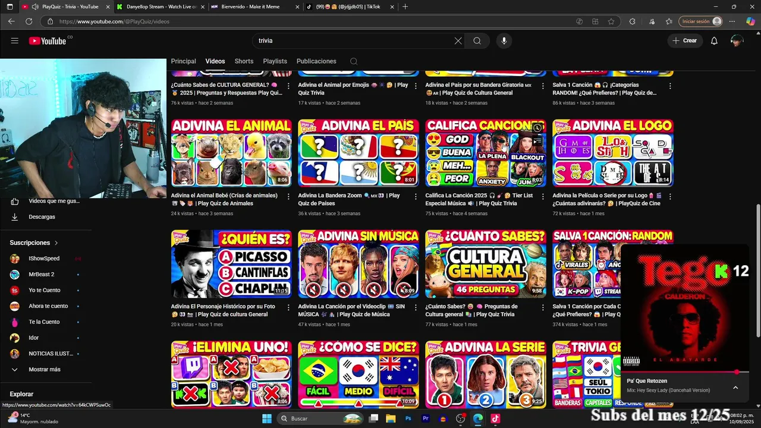Click the Windows taskbar Buscar search box

[x=322, y=418]
